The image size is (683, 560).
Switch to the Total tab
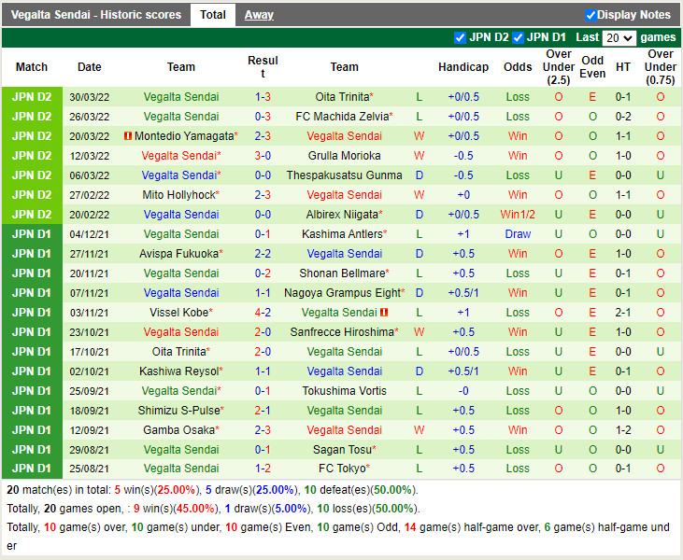pos(213,15)
